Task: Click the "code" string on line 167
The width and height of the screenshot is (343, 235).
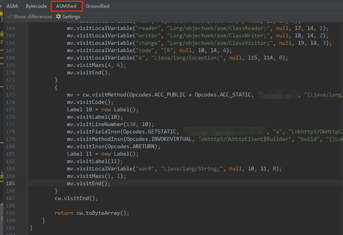Action: (x=145, y=51)
